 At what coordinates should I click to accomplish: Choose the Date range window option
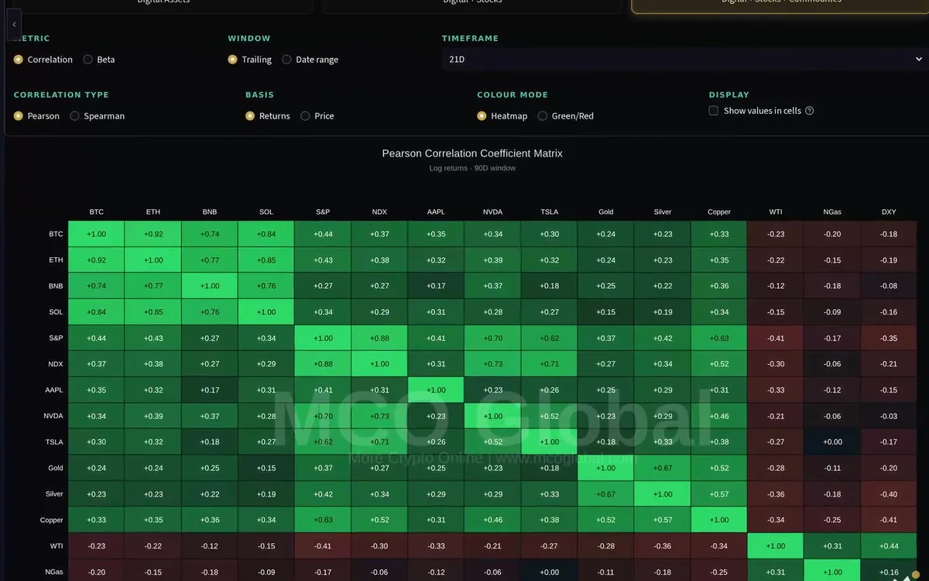[310, 60]
